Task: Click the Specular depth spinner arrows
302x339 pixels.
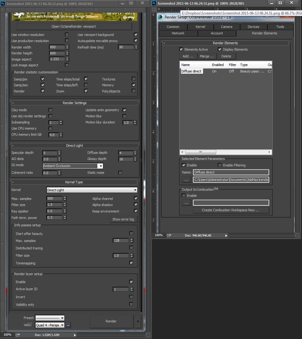Action: [x=59, y=153]
